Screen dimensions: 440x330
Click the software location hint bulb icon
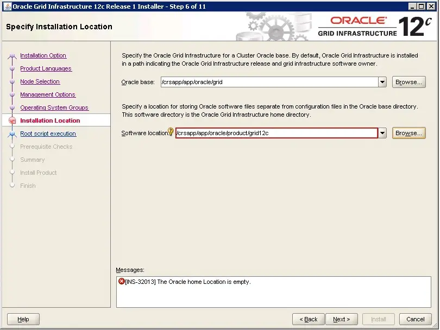coord(171,131)
